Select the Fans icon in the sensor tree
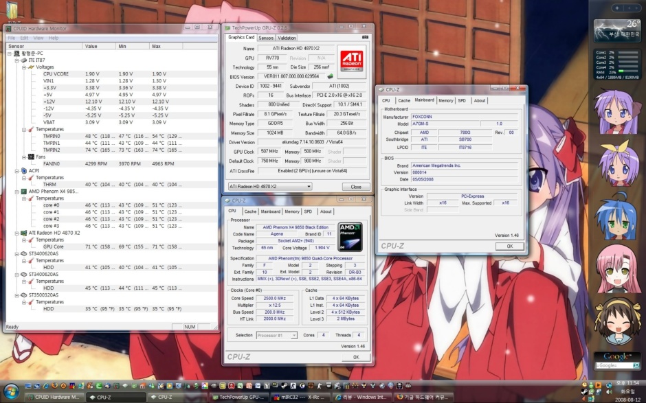 [31, 157]
